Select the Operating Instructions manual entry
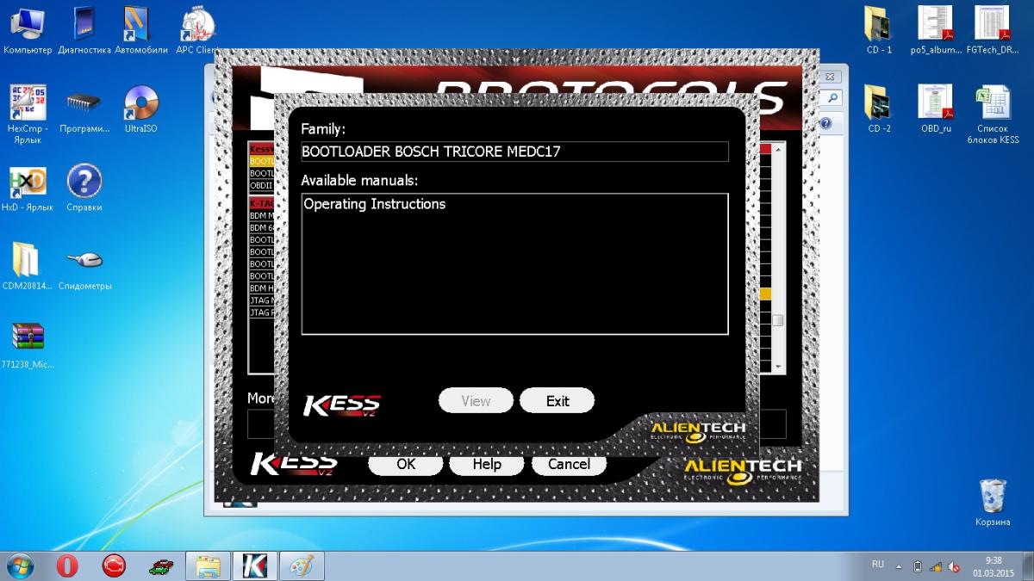The image size is (1034, 581). [374, 204]
